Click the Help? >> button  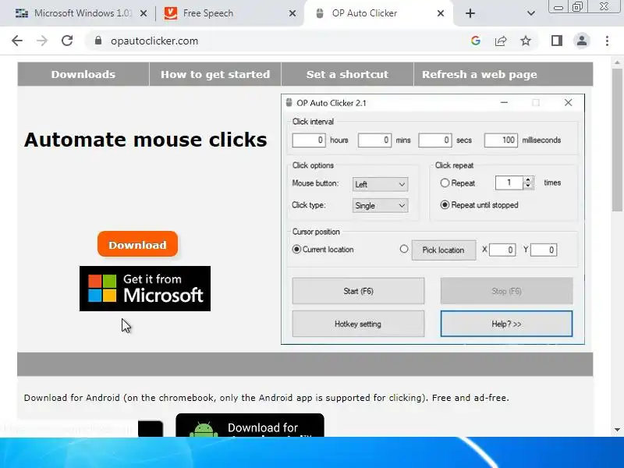(x=506, y=324)
